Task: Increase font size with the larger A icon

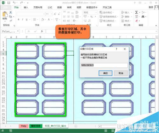Action: (x=55, y=14)
